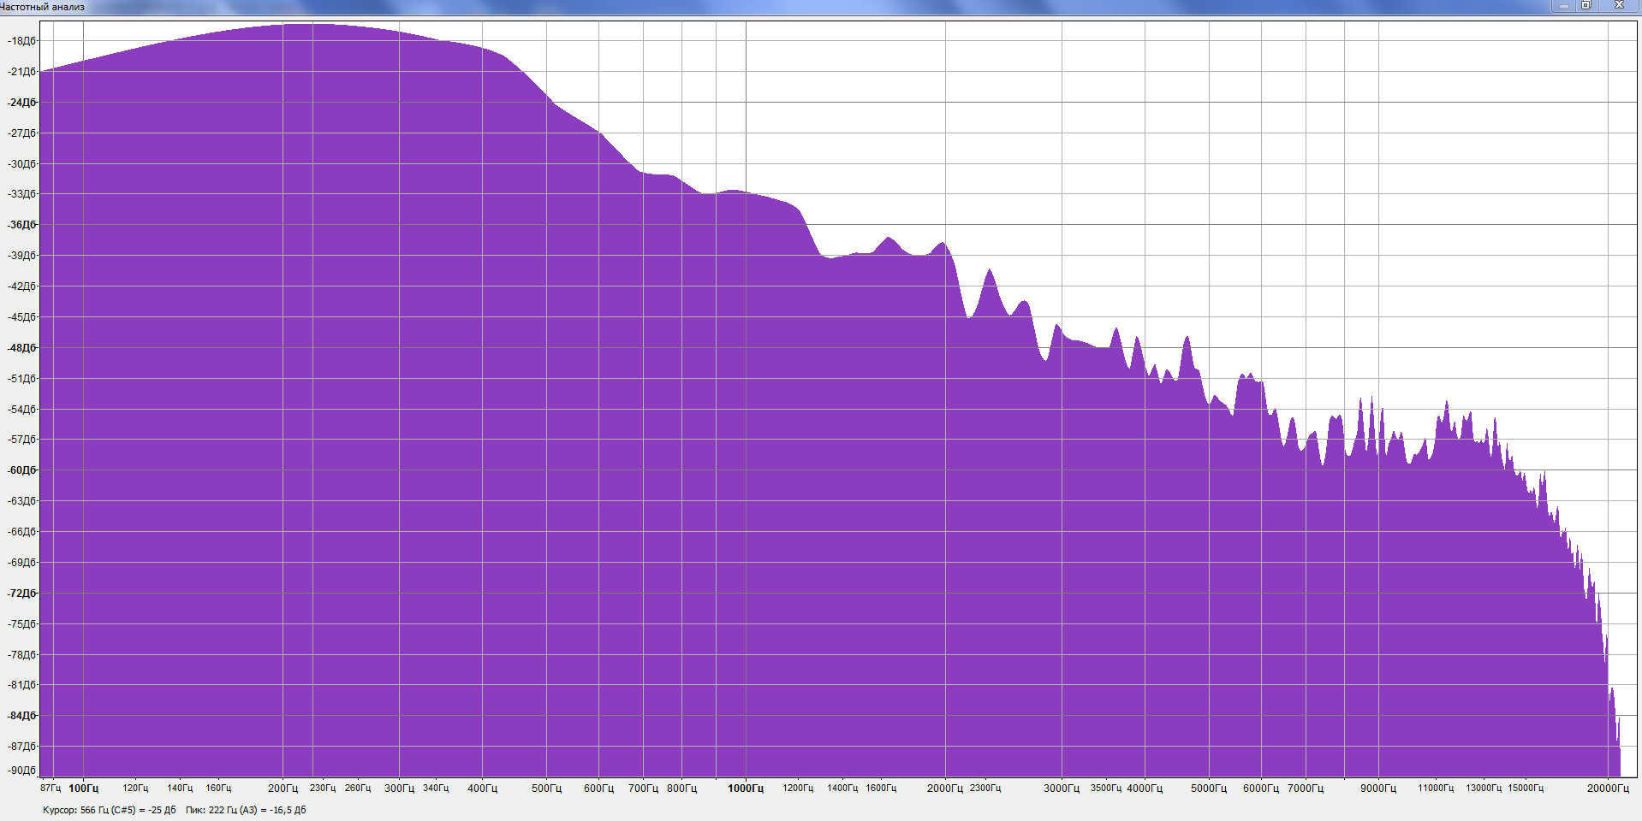Click the "-30дБ" level axis label
The width and height of the screenshot is (1642, 821).
tap(23, 163)
